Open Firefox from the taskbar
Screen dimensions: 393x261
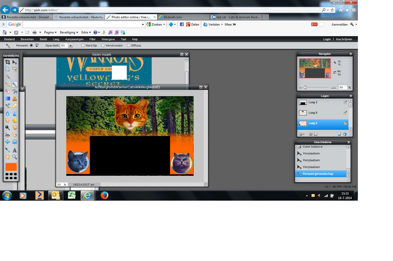pos(104,195)
